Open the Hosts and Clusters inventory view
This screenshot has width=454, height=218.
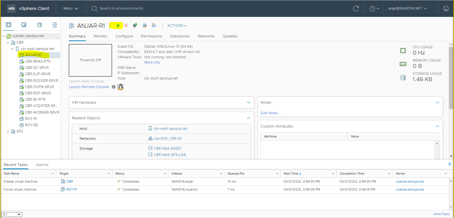(9, 25)
